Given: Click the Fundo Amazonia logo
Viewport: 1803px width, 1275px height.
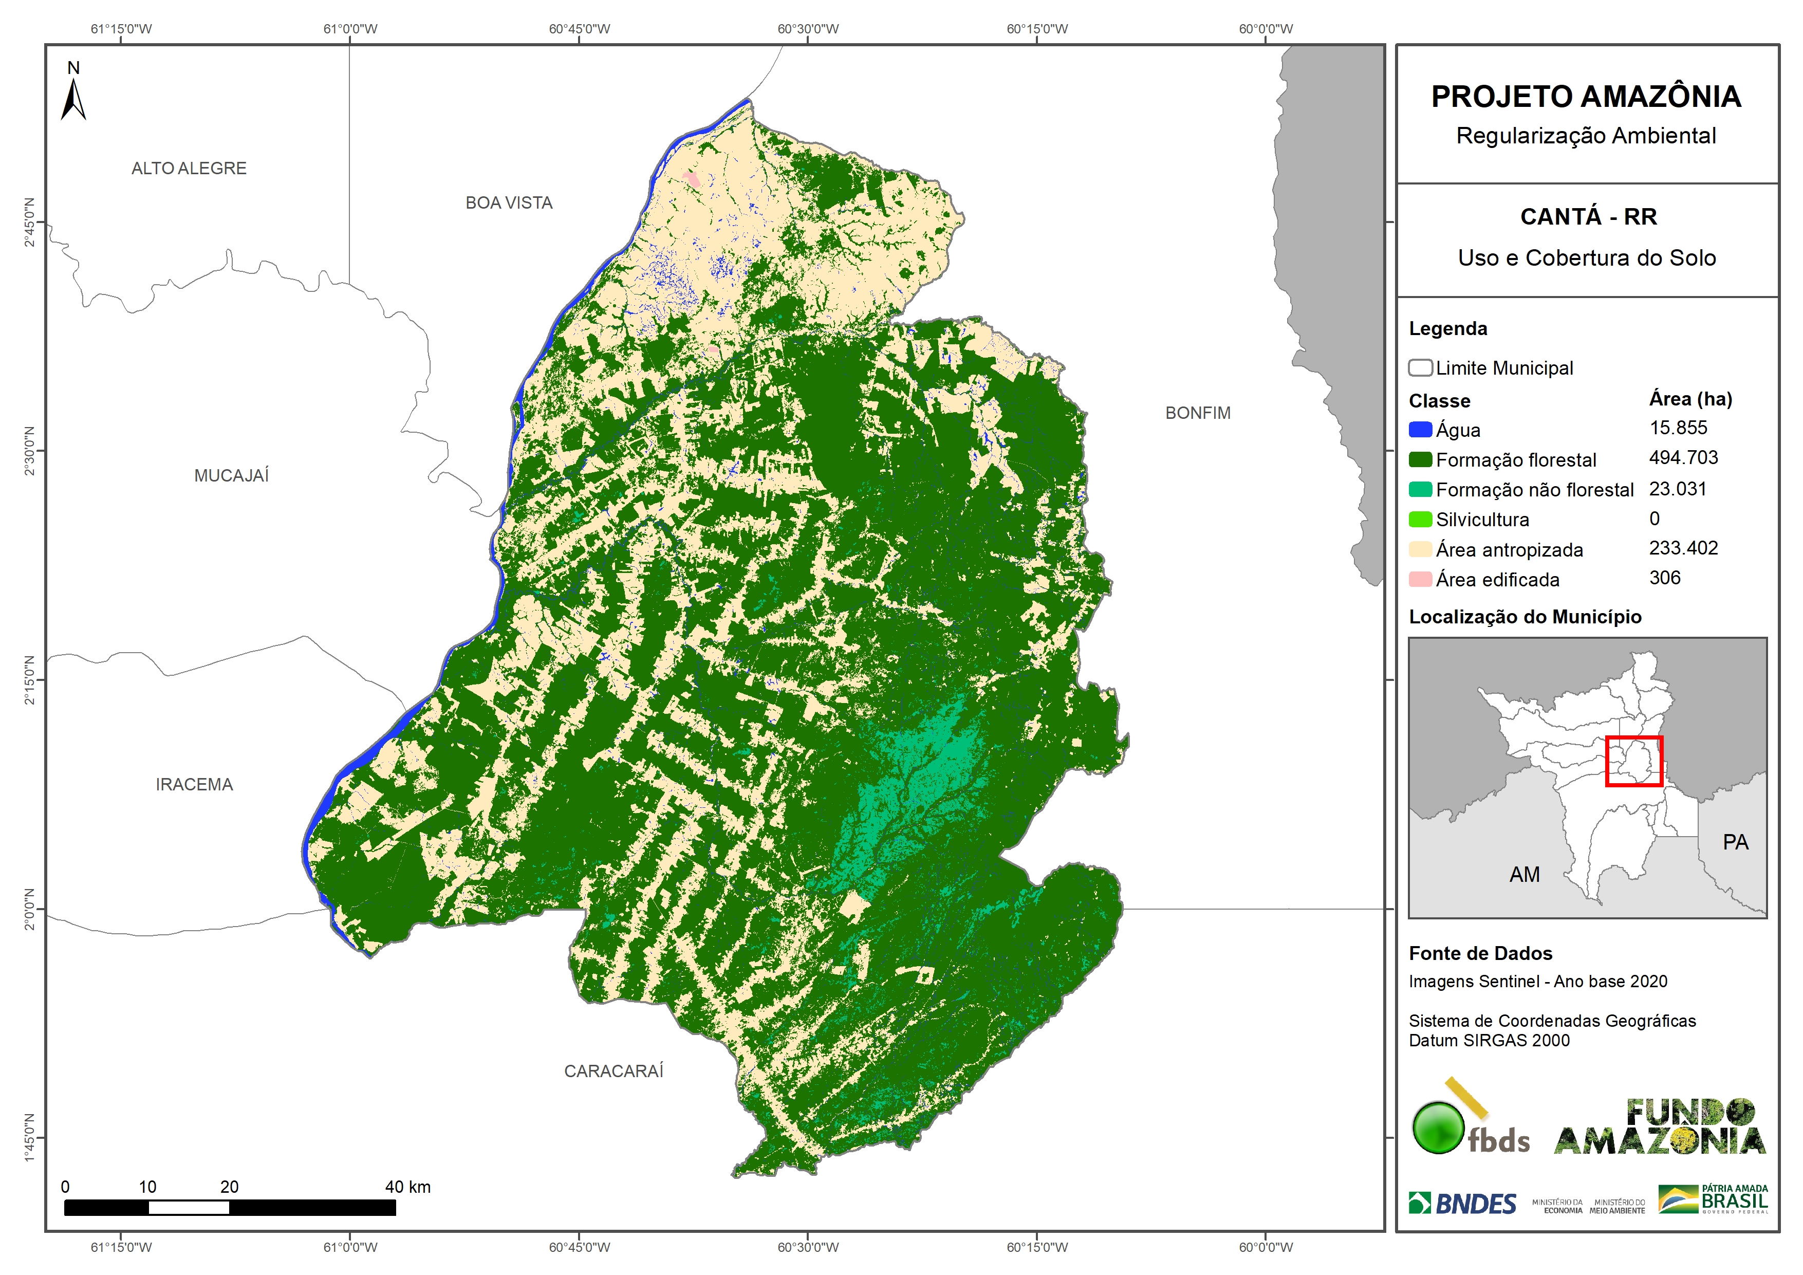Looking at the screenshot, I should tap(1659, 1126).
